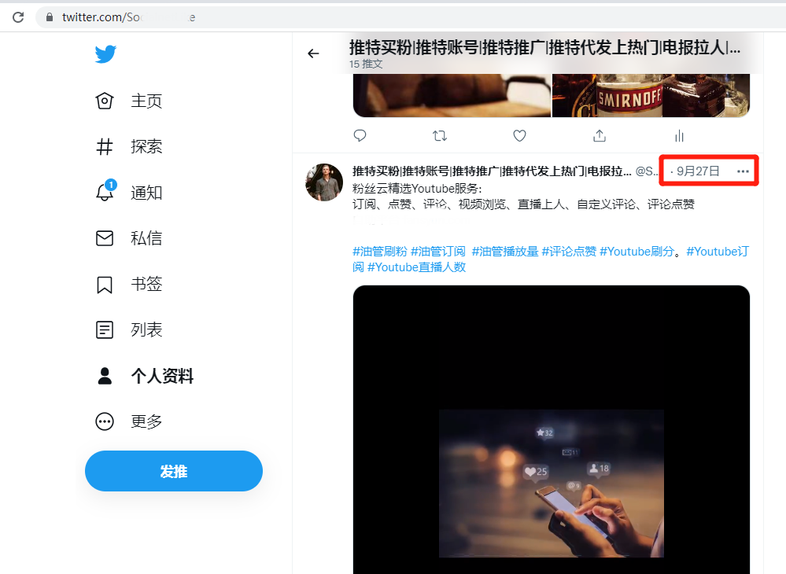Open the 列表 lists page
This screenshot has height=574, width=786.
pos(129,329)
